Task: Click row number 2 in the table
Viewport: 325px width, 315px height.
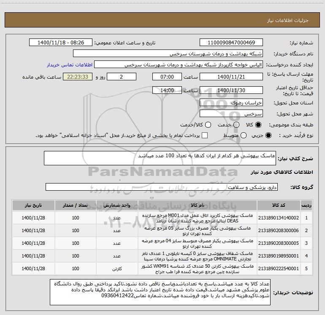Action: [306, 230]
